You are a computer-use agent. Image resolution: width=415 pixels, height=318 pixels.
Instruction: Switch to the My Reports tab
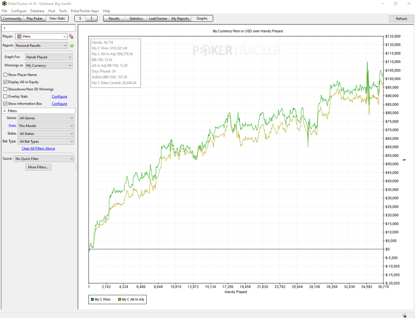[x=180, y=18]
